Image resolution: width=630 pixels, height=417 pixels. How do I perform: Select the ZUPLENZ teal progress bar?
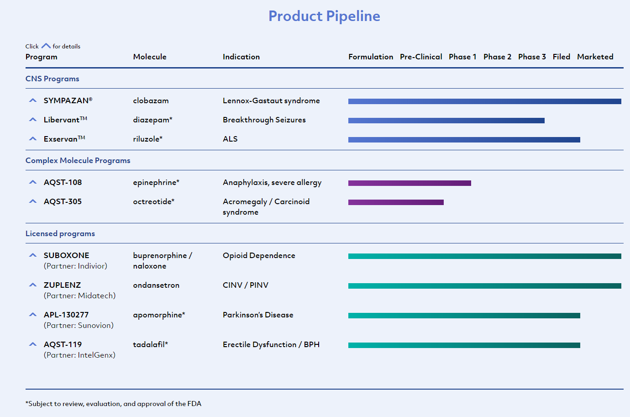pyautogui.click(x=485, y=286)
